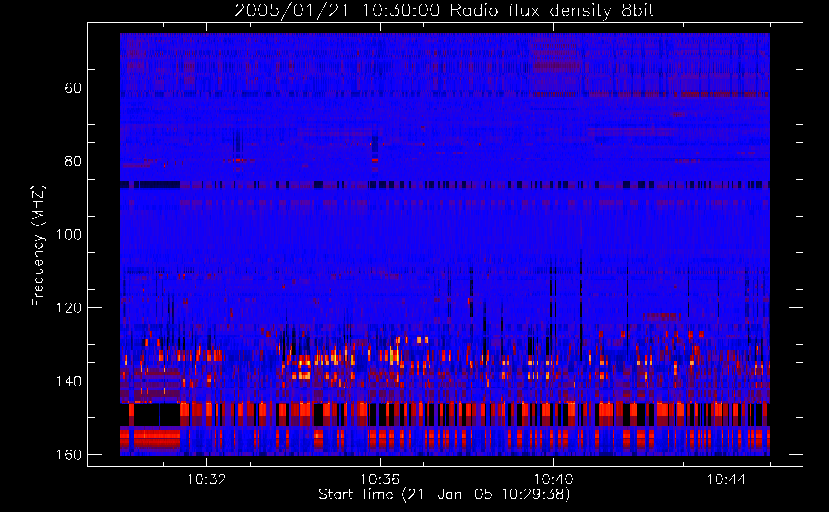Click the 10:36 time tick label
The image size is (829, 512).
(380, 480)
